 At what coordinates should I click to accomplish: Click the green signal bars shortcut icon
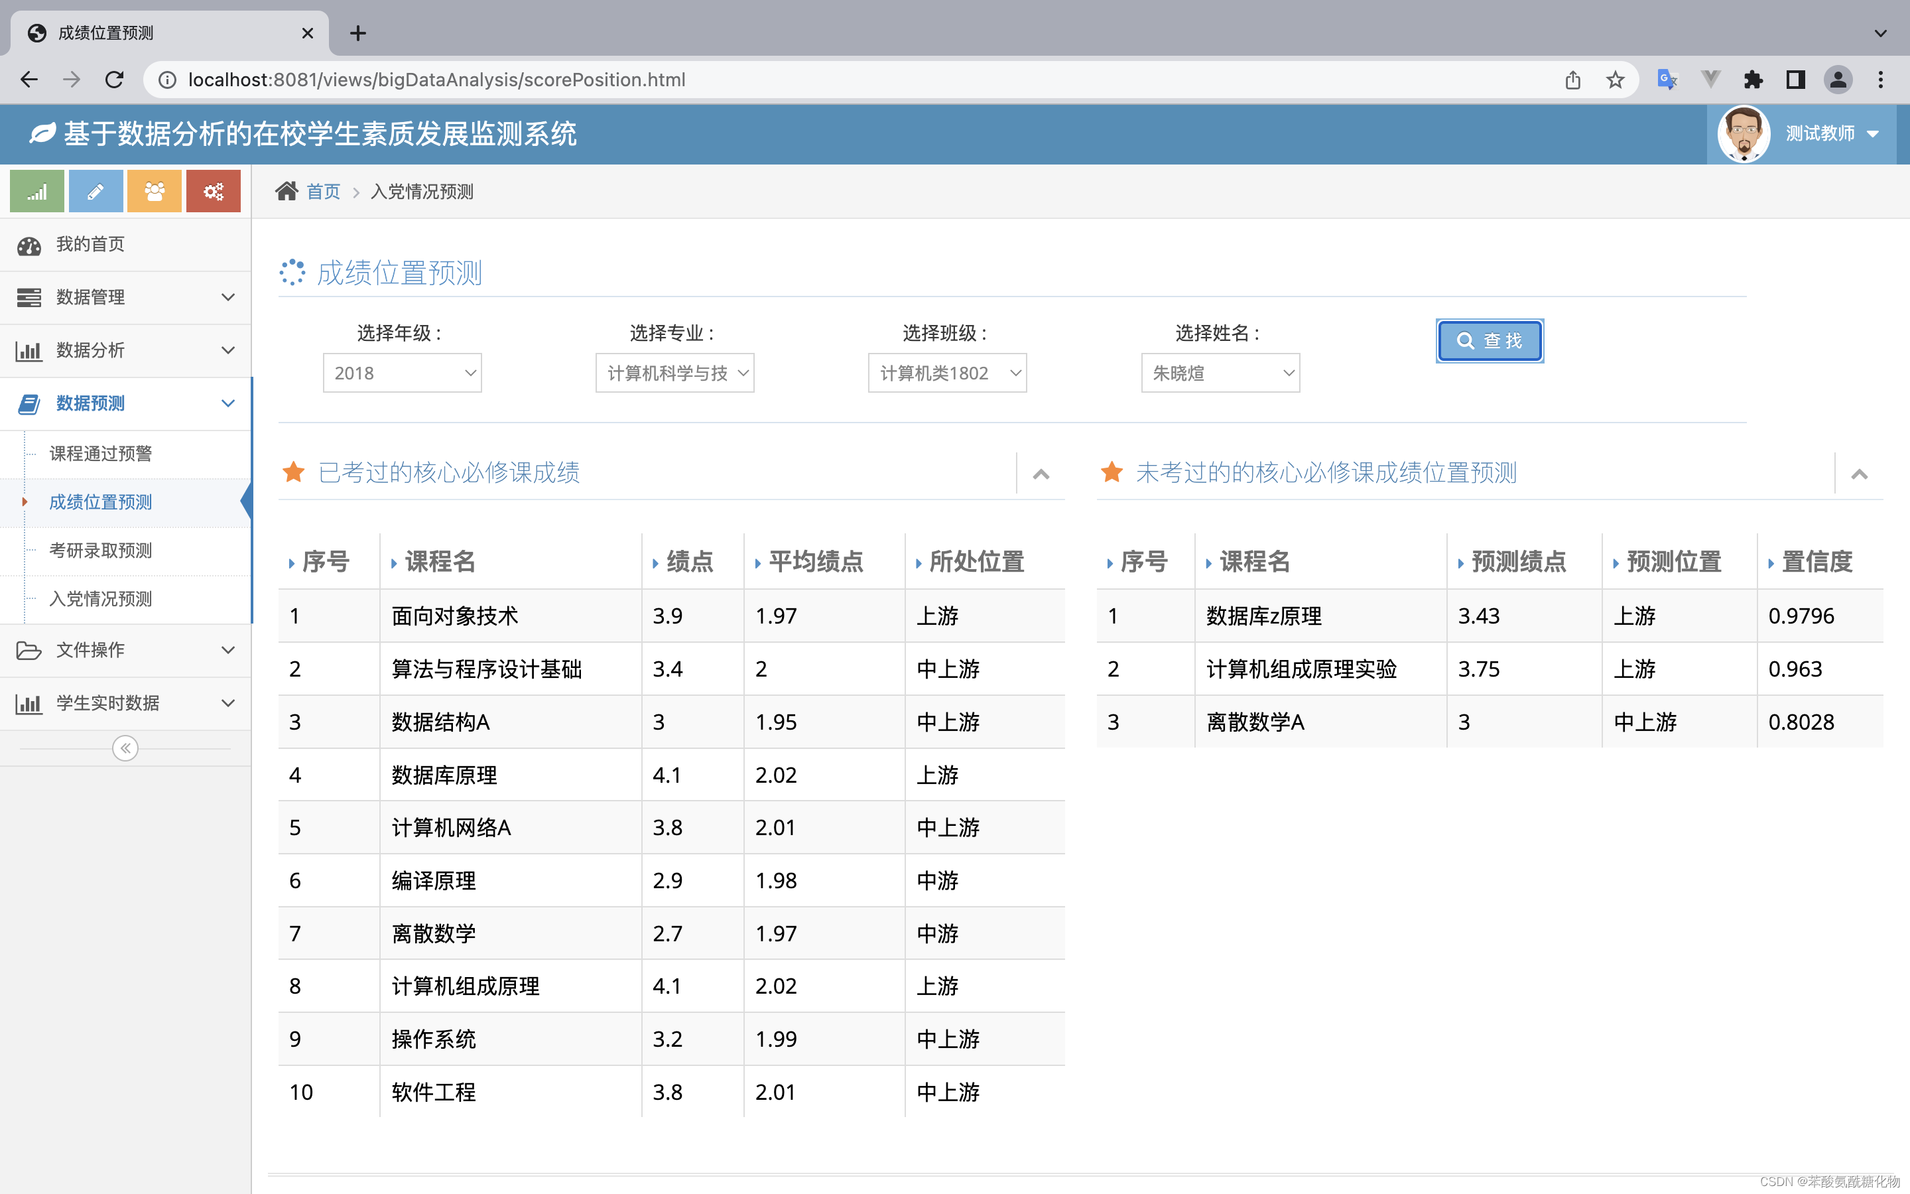click(x=37, y=191)
